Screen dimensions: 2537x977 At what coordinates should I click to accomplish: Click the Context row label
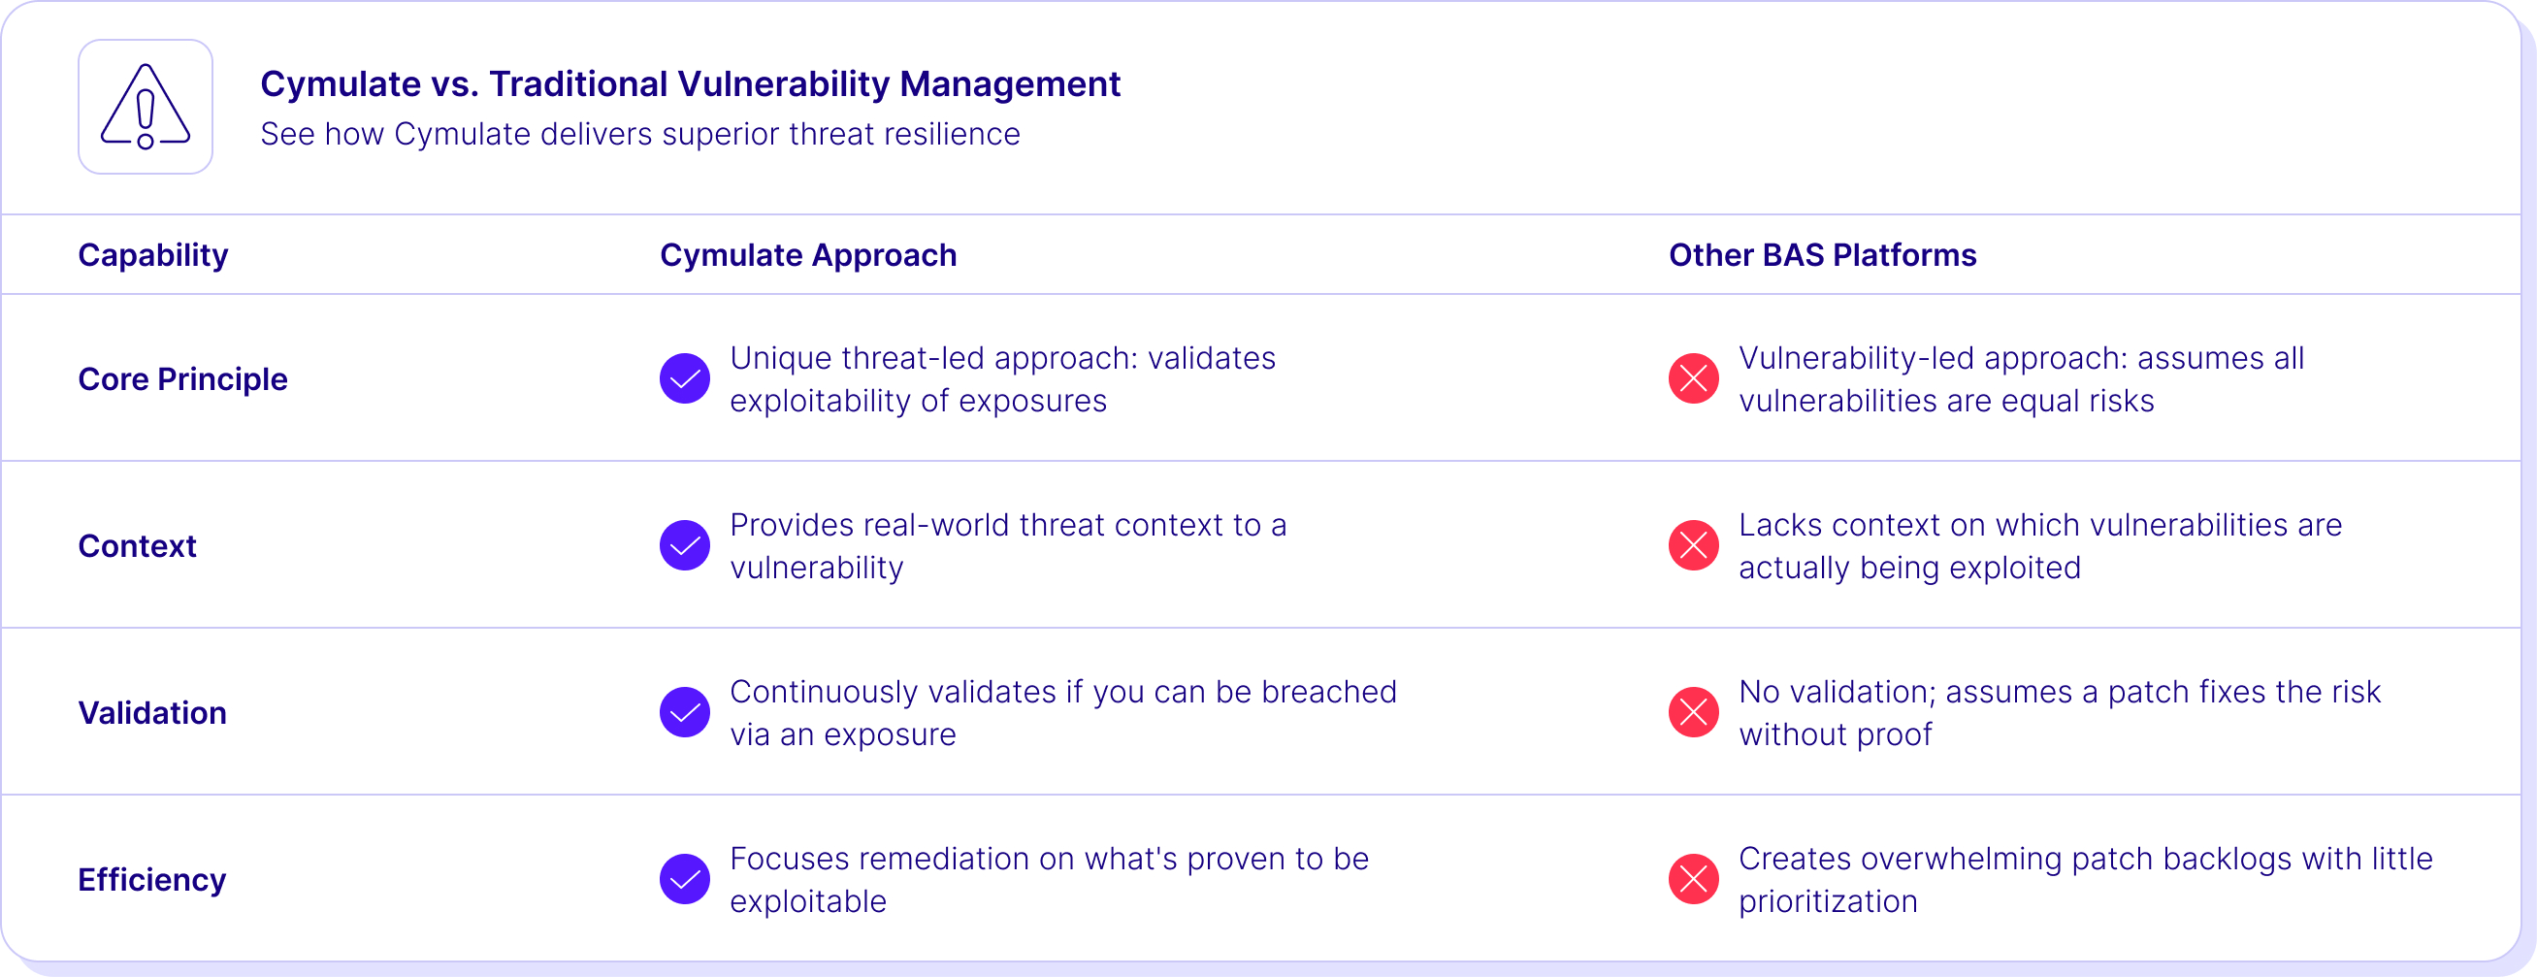pos(137,545)
